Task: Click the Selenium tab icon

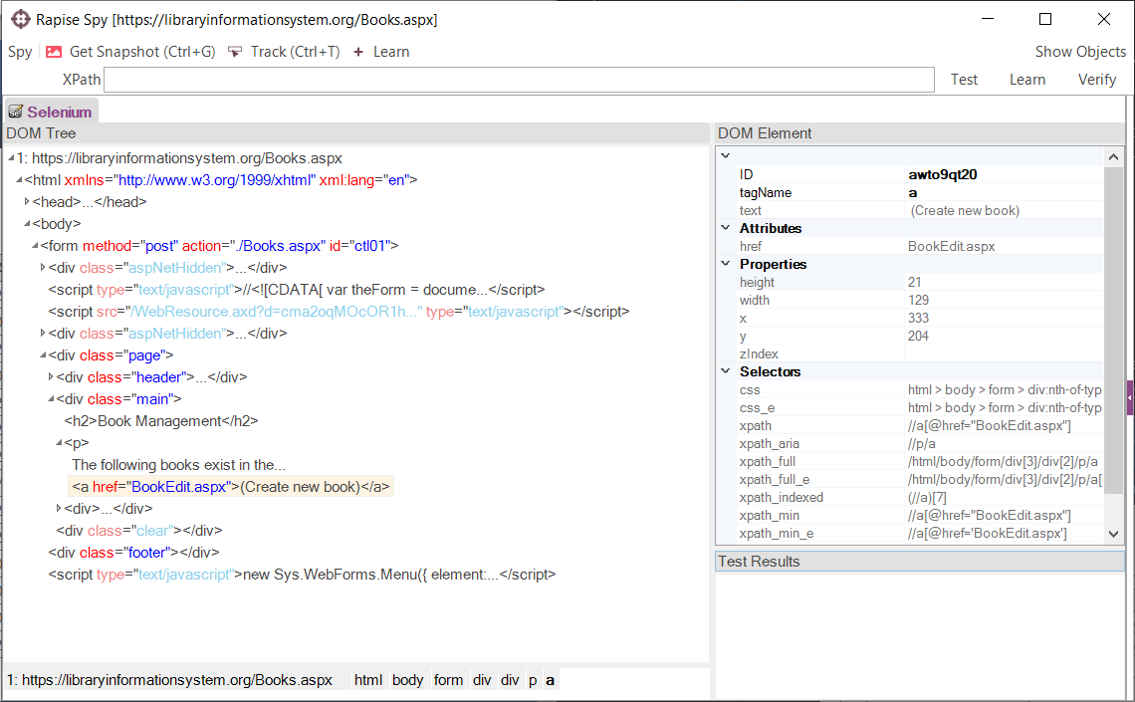Action: (15, 113)
